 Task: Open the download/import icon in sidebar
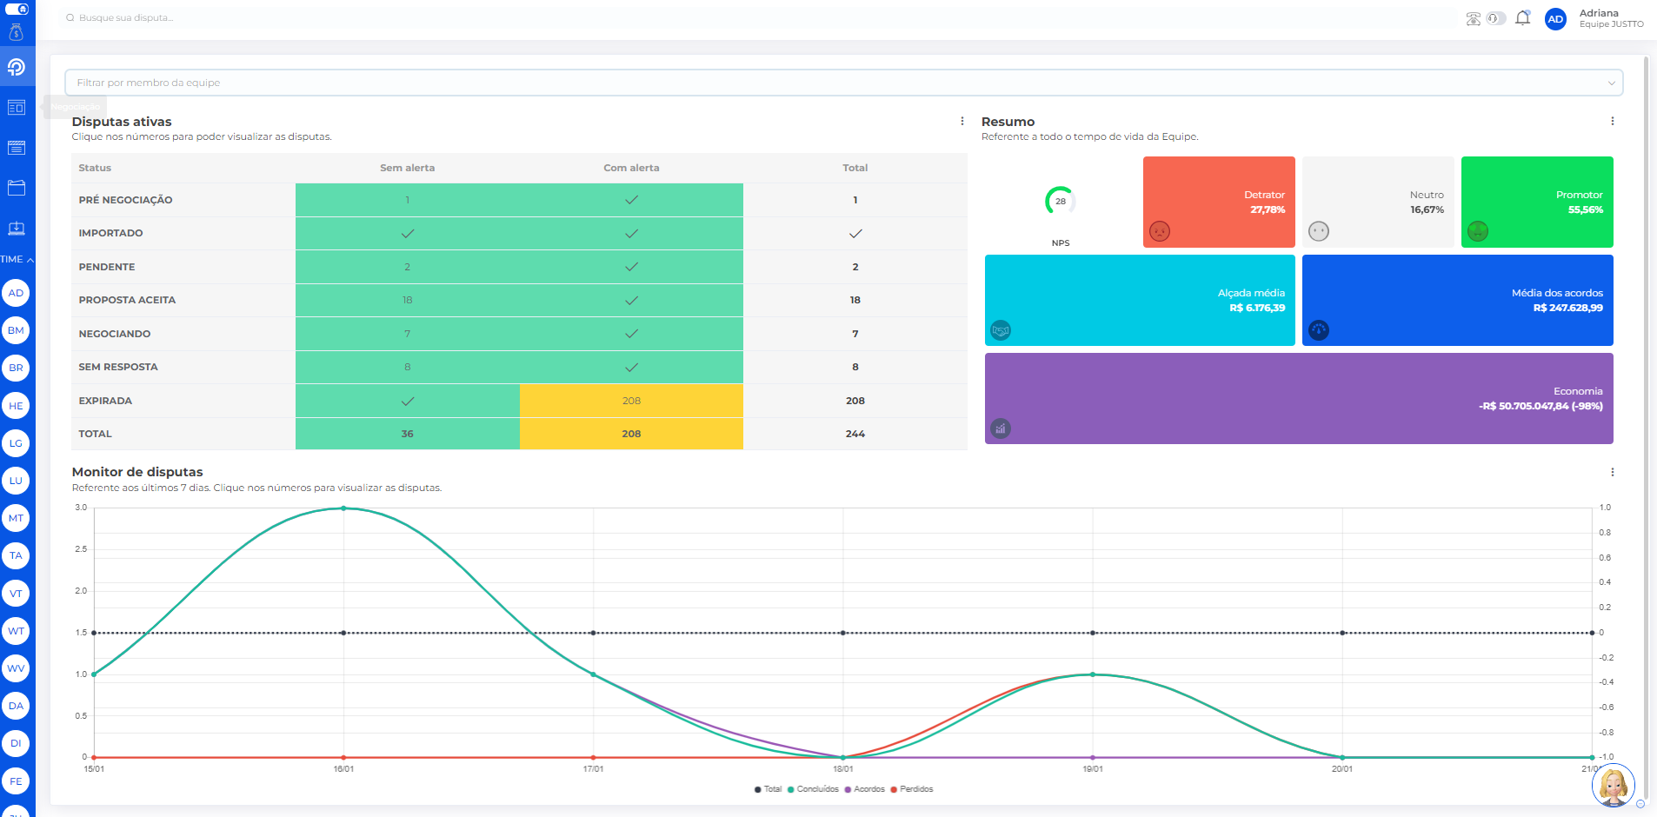17,229
